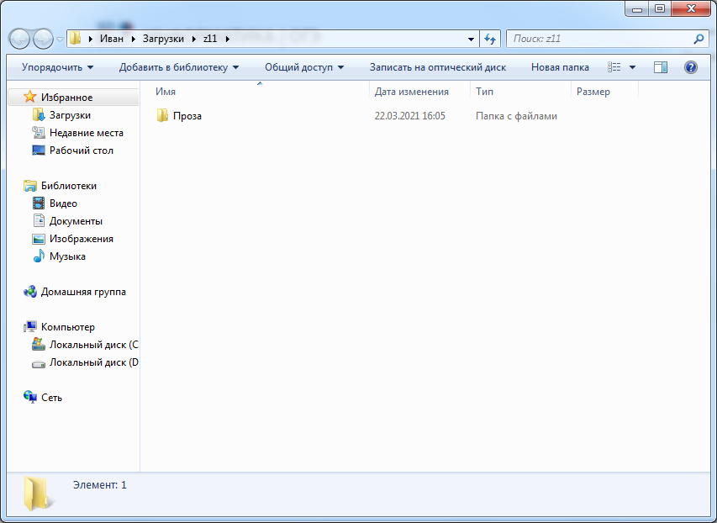This screenshot has height=523, width=717.
Task: Click the Рабочий стол icon
Action: point(39,150)
